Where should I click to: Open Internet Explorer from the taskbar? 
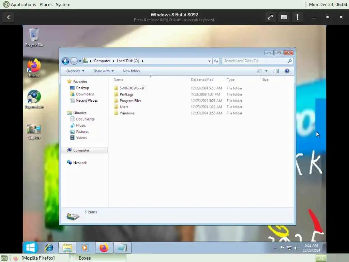coord(49,248)
